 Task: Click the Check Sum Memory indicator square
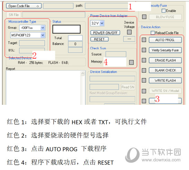click(x=131, y=62)
